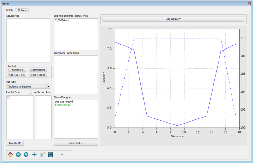The height and width of the screenshot is (163, 253).
Task: Click the Clear Status button
Action: (76, 143)
